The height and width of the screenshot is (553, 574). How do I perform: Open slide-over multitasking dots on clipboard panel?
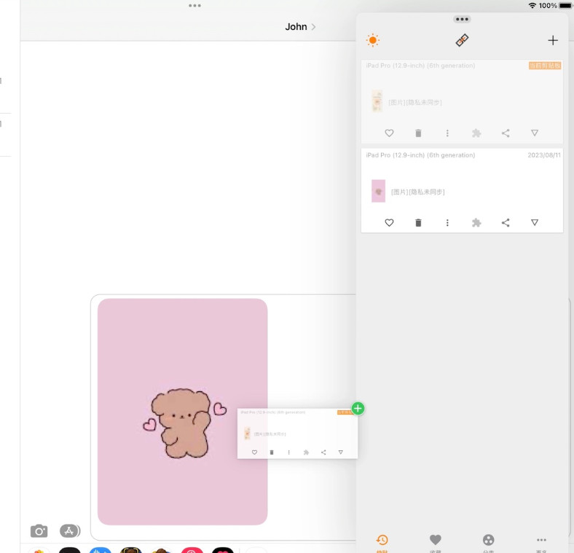[462, 19]
